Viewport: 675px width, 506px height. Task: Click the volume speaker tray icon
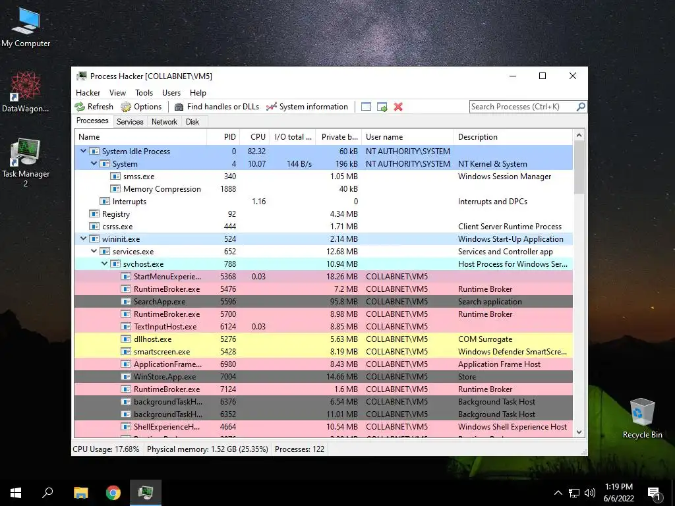(x=590, y=493)
